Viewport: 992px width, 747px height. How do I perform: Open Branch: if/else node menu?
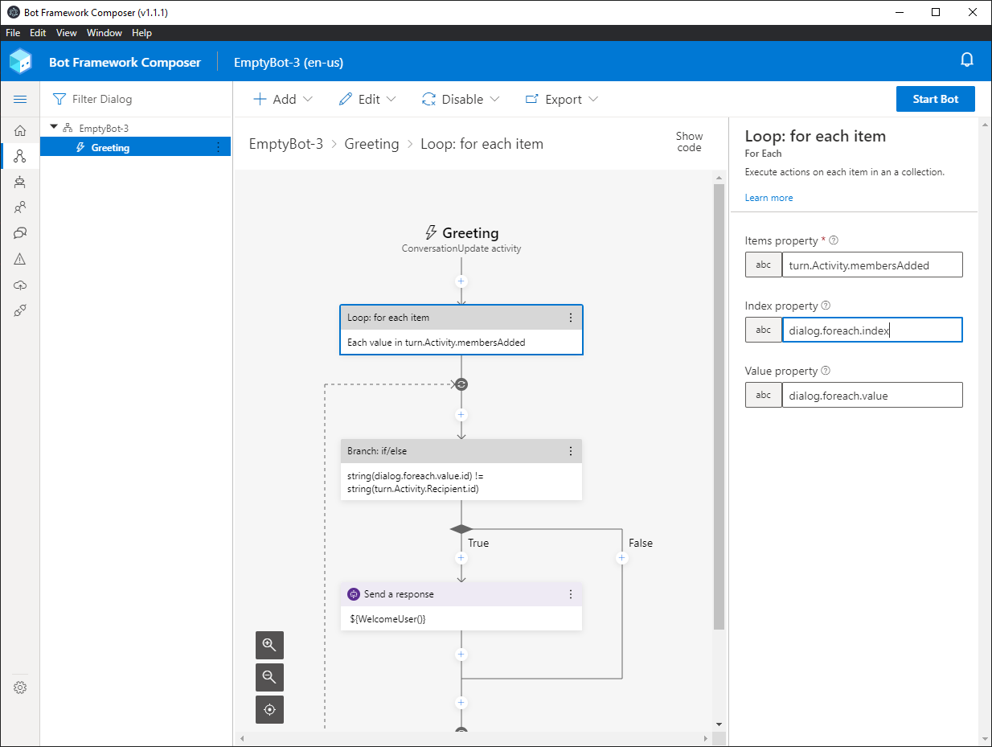(571, 451)
